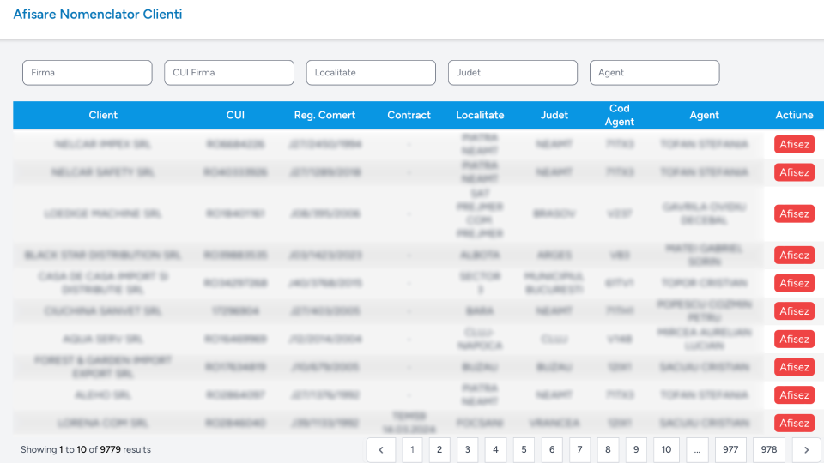Screen dimensions: 824x463
Task: Select the Localitate filter input
Action: click(371, 73)
